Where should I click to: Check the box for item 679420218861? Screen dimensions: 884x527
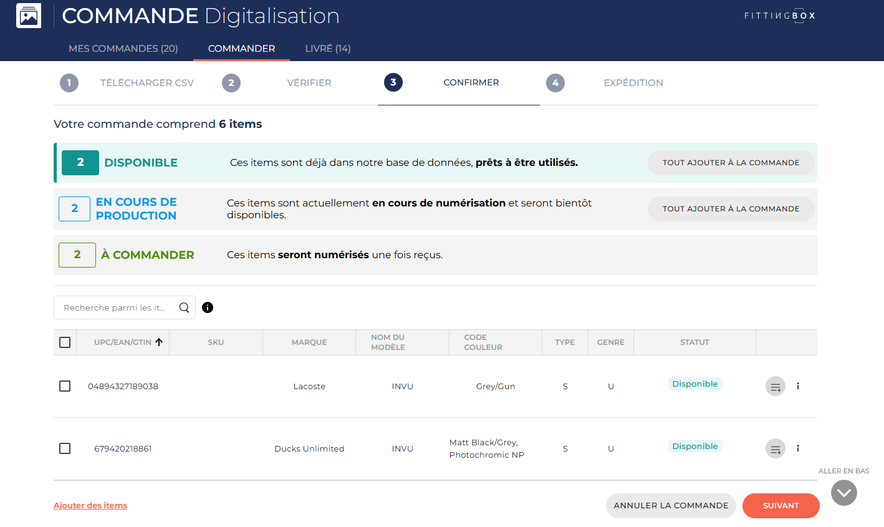[x=65, y=448]
